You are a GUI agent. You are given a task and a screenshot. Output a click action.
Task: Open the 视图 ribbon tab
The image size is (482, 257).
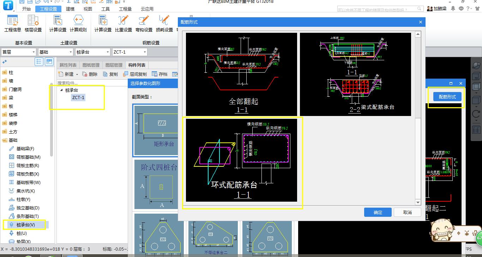pos(88,9)
